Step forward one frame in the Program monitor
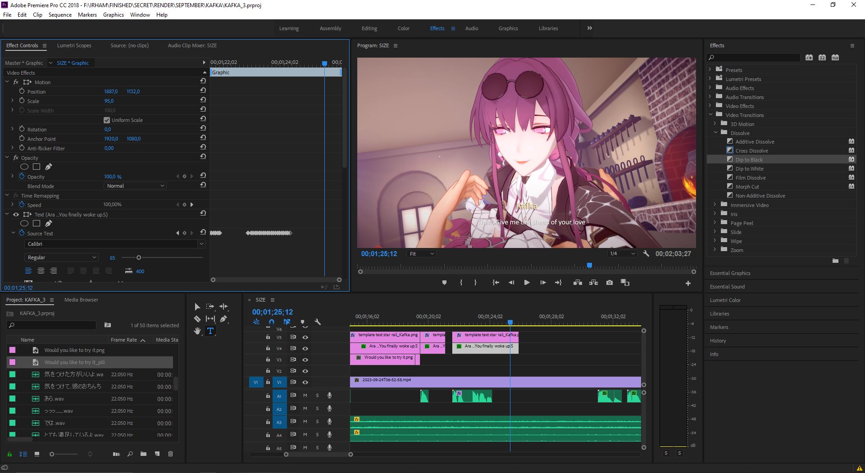 (x=543, y=283)
